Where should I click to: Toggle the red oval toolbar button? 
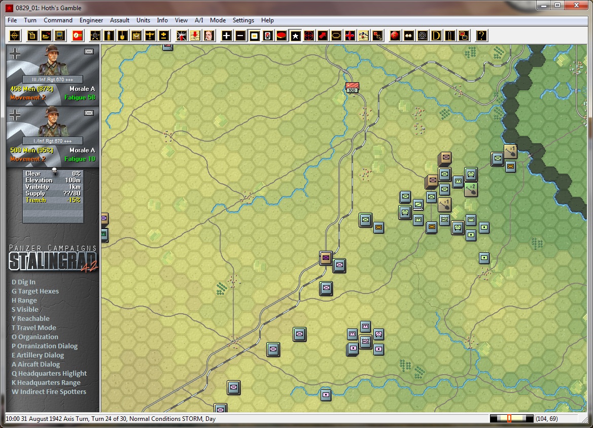pos(282,36)
